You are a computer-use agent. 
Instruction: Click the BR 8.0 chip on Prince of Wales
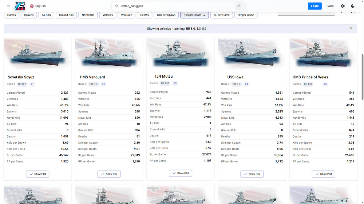point(308,84)
